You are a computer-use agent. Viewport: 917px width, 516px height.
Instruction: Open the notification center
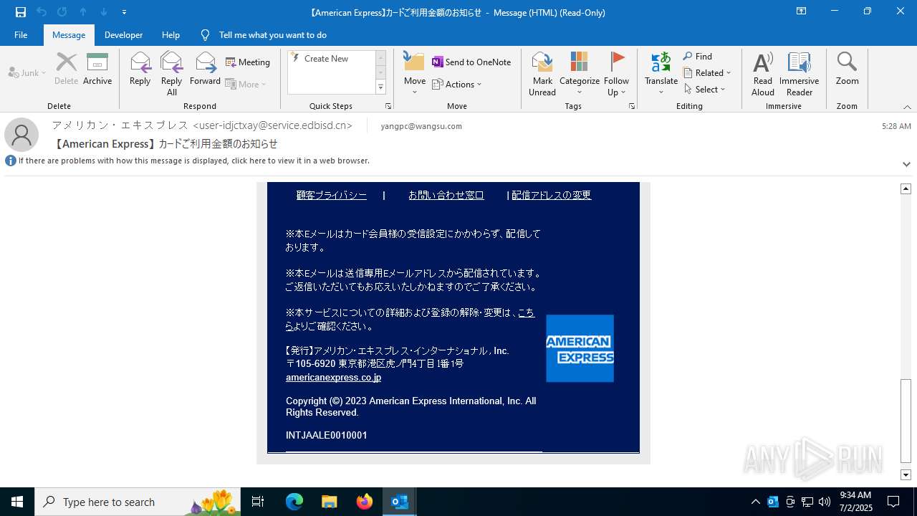(x=893, y=502)
